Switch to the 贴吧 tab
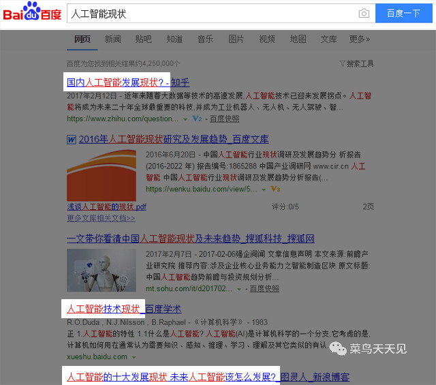This screenshot has width=436, height=385. [x=144, y=40]
